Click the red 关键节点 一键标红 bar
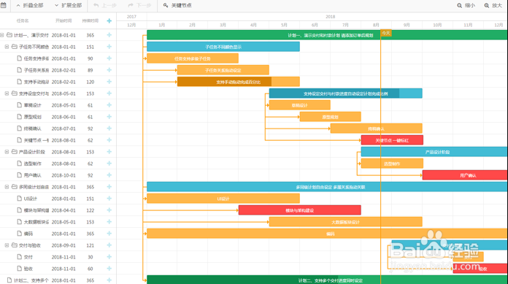 (392, 140)
